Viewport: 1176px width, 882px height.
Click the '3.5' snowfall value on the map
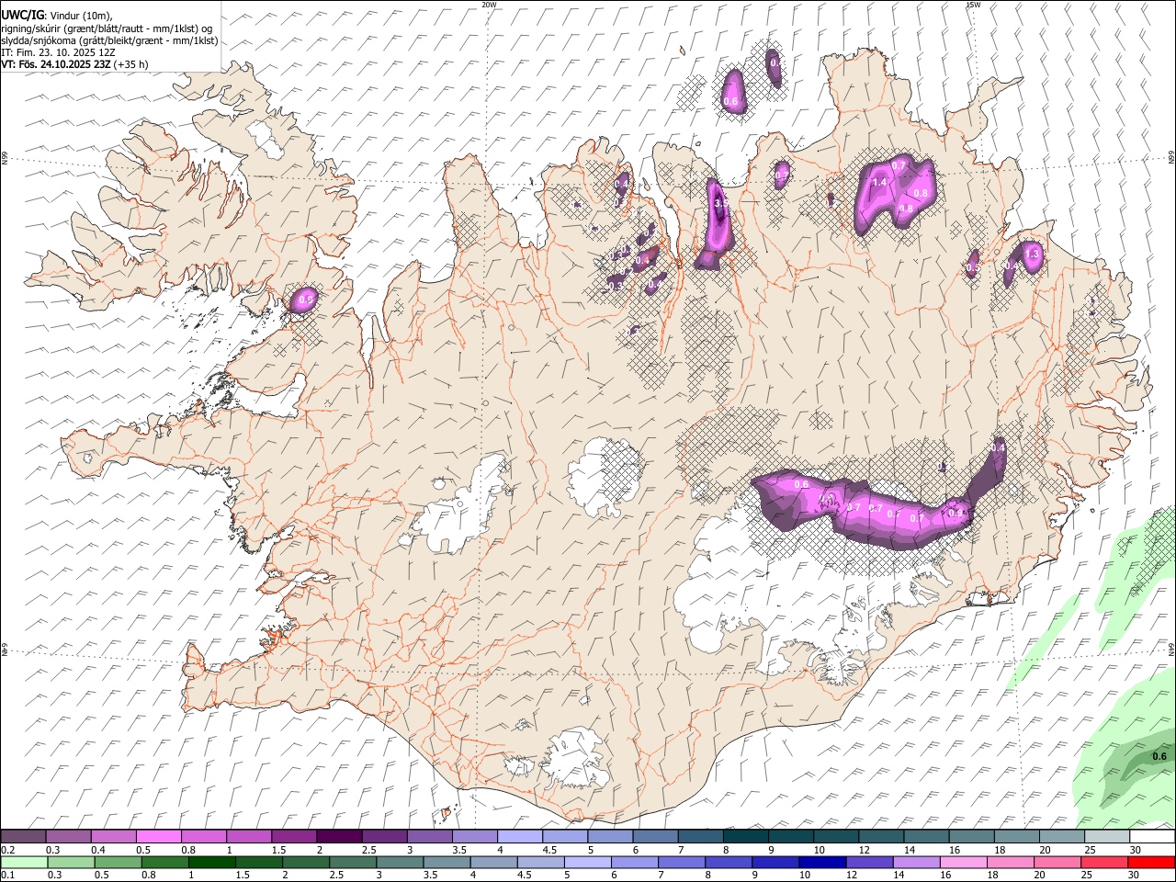coord(720,202)
